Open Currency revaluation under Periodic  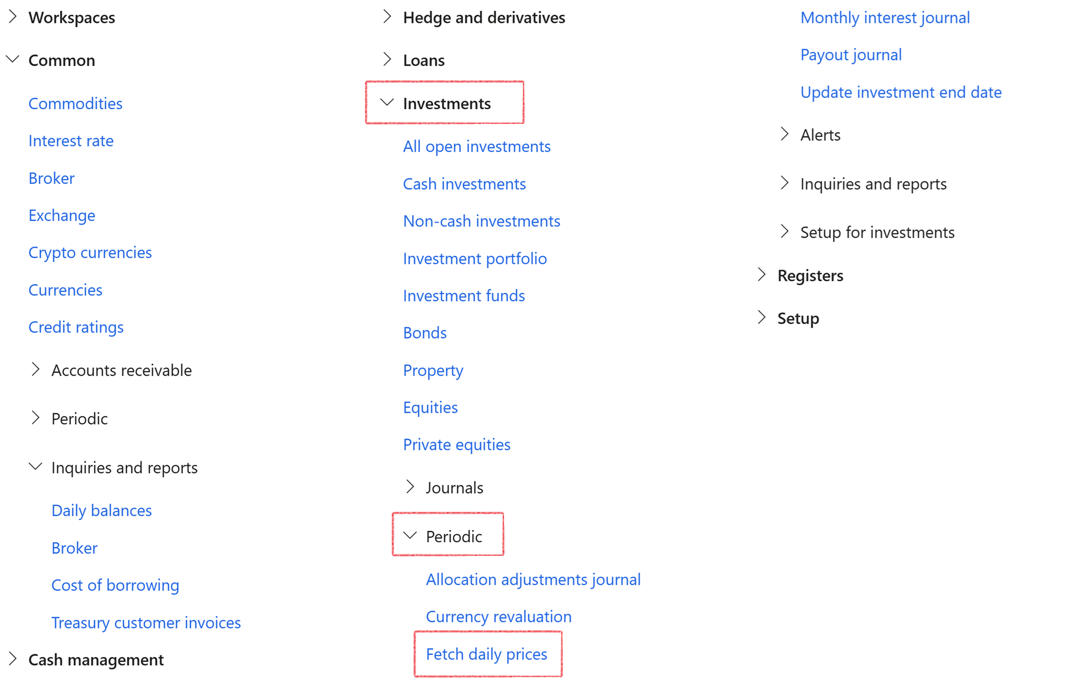498,617
